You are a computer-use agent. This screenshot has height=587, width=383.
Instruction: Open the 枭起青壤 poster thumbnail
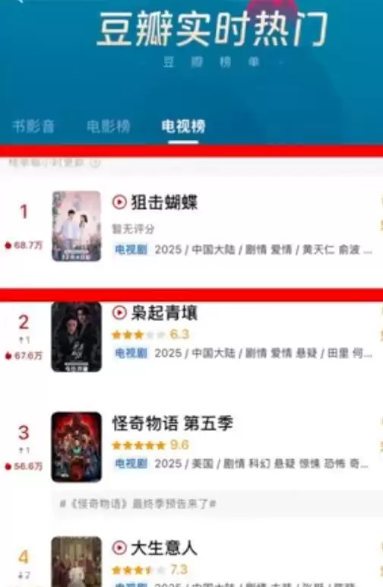coord(76,337)
